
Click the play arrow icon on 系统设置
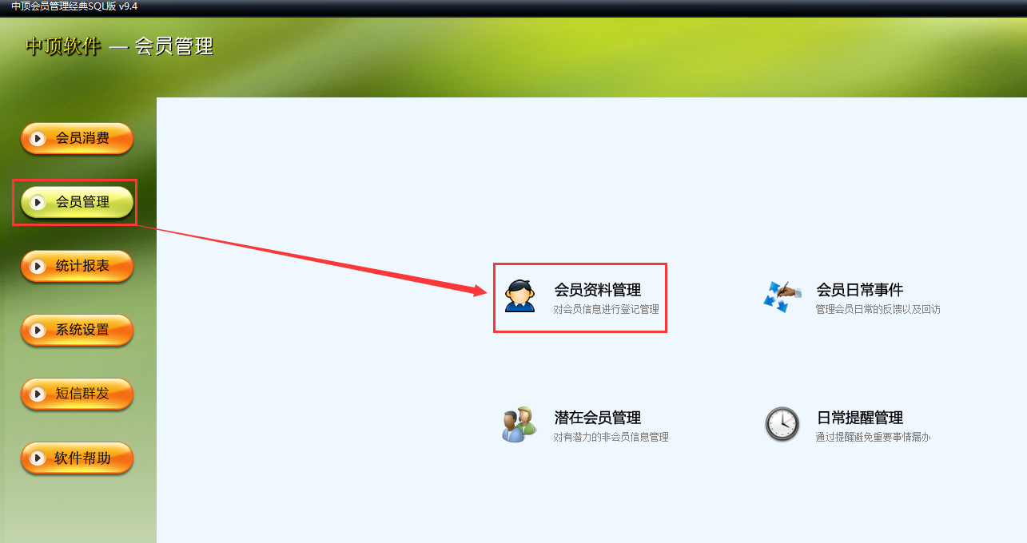pos(38,330)
